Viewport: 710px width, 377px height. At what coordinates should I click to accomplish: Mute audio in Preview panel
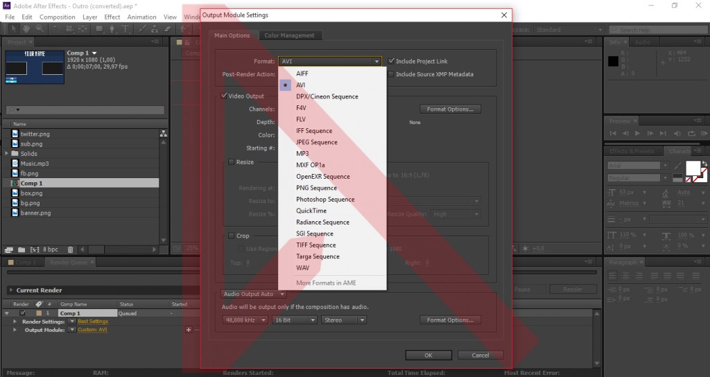coord(677,134)
